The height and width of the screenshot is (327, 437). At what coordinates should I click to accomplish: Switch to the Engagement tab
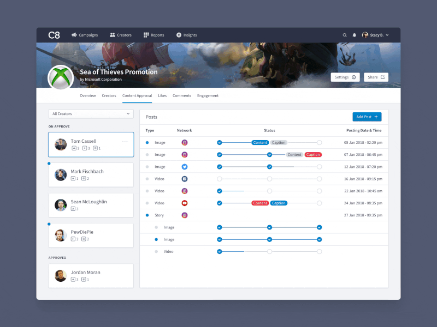click(208, 96)
